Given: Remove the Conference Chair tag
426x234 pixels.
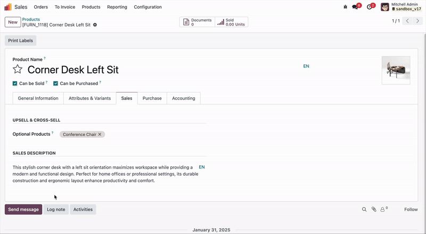Looking at the screenshot, I should (x=100, y=135).
